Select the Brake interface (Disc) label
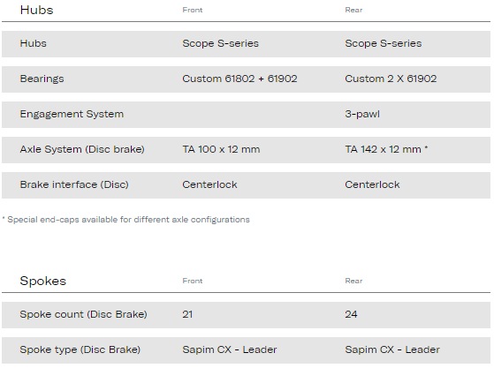Viewport: 494px width, 368px height. [x=74, y=184]
